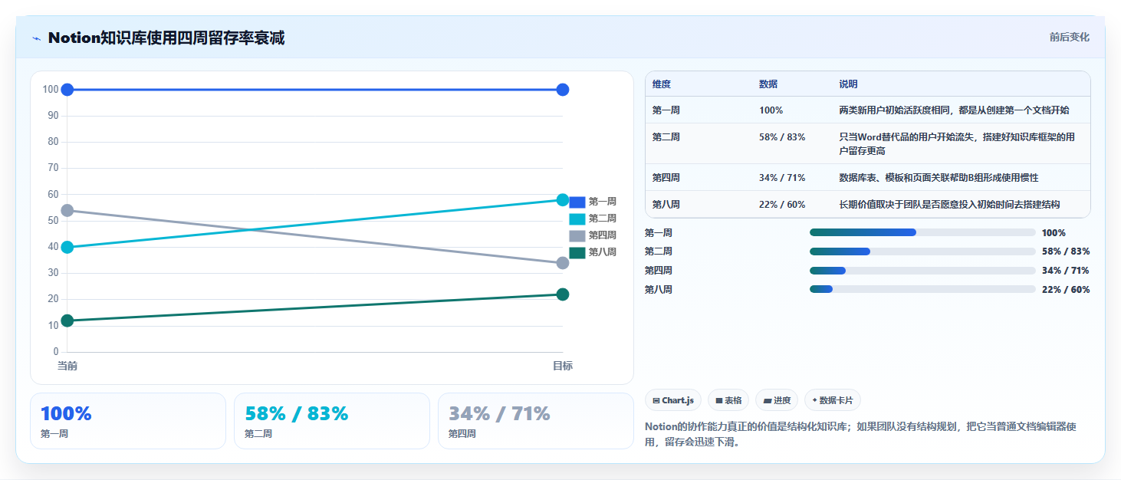Image resolution: width=1121 pixels, height=480 pixels.
Task: Click the 100% cell in table
Action: [x=771, y=110]
